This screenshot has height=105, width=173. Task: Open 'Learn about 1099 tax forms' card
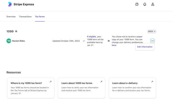click(x=81, y=88)
